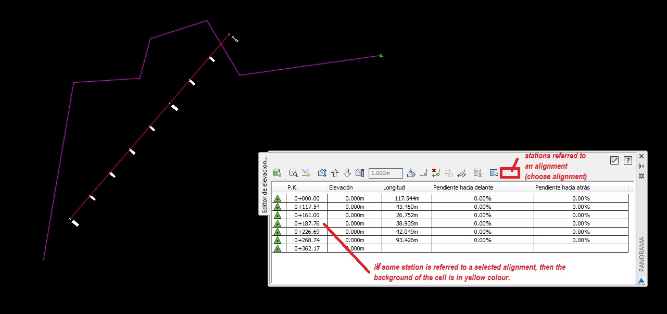
Task: Open the Quick Elevation Edit tool
Action: point(307,172)
